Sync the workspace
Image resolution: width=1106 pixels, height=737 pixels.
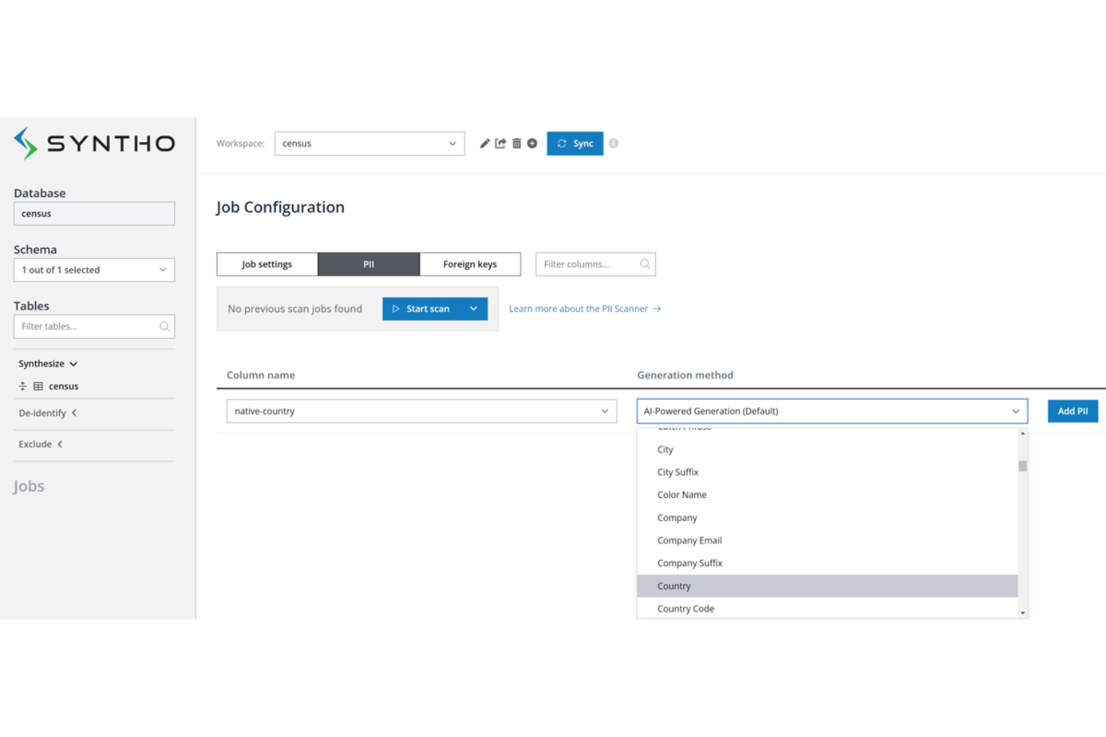click(575, 143)
